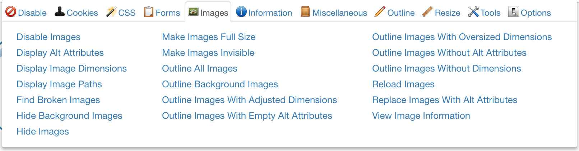Click the Cookies person silhouette icon
Viewport: 579px width, 151px height.
[x=60, y=12]
